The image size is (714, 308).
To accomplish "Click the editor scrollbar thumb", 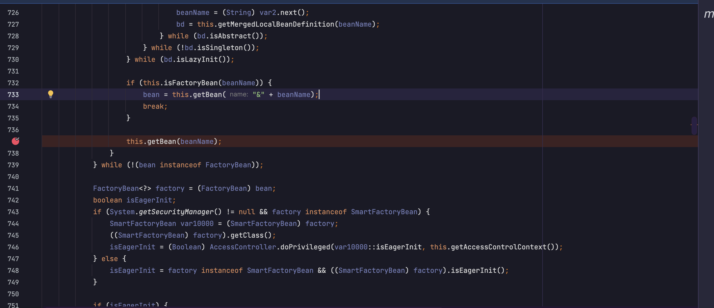I will pyautogui.click(x=694, y=125).
